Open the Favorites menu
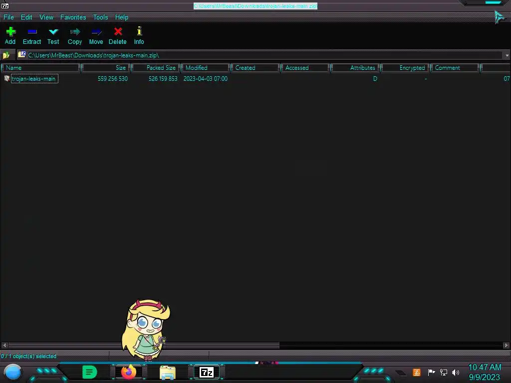The width and height of the screenshot is (511, 383). click(73, 17)
